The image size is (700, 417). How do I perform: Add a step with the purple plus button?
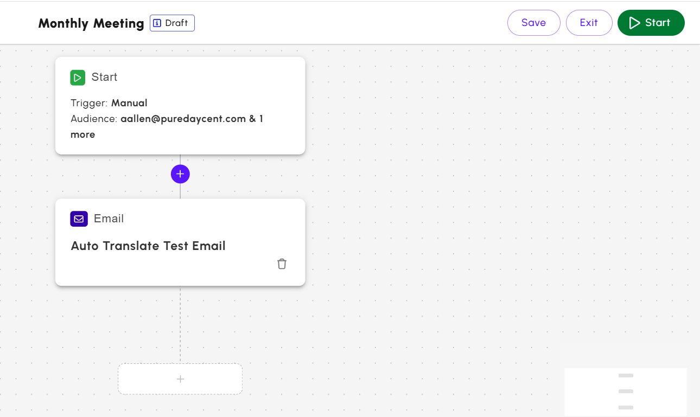pos(180,174)
